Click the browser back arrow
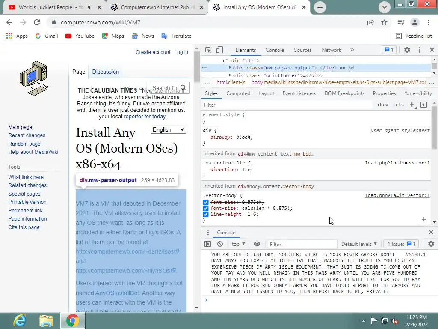The width and height of the screenshot is (438, 329). (x=9, y=22)
